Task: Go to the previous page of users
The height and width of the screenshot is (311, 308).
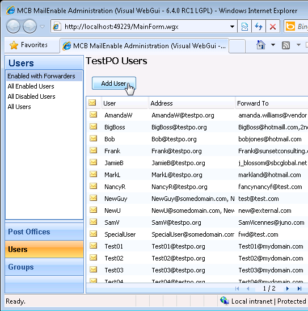Action: 248,288
